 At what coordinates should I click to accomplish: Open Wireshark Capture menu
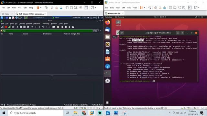click(22, 24)
